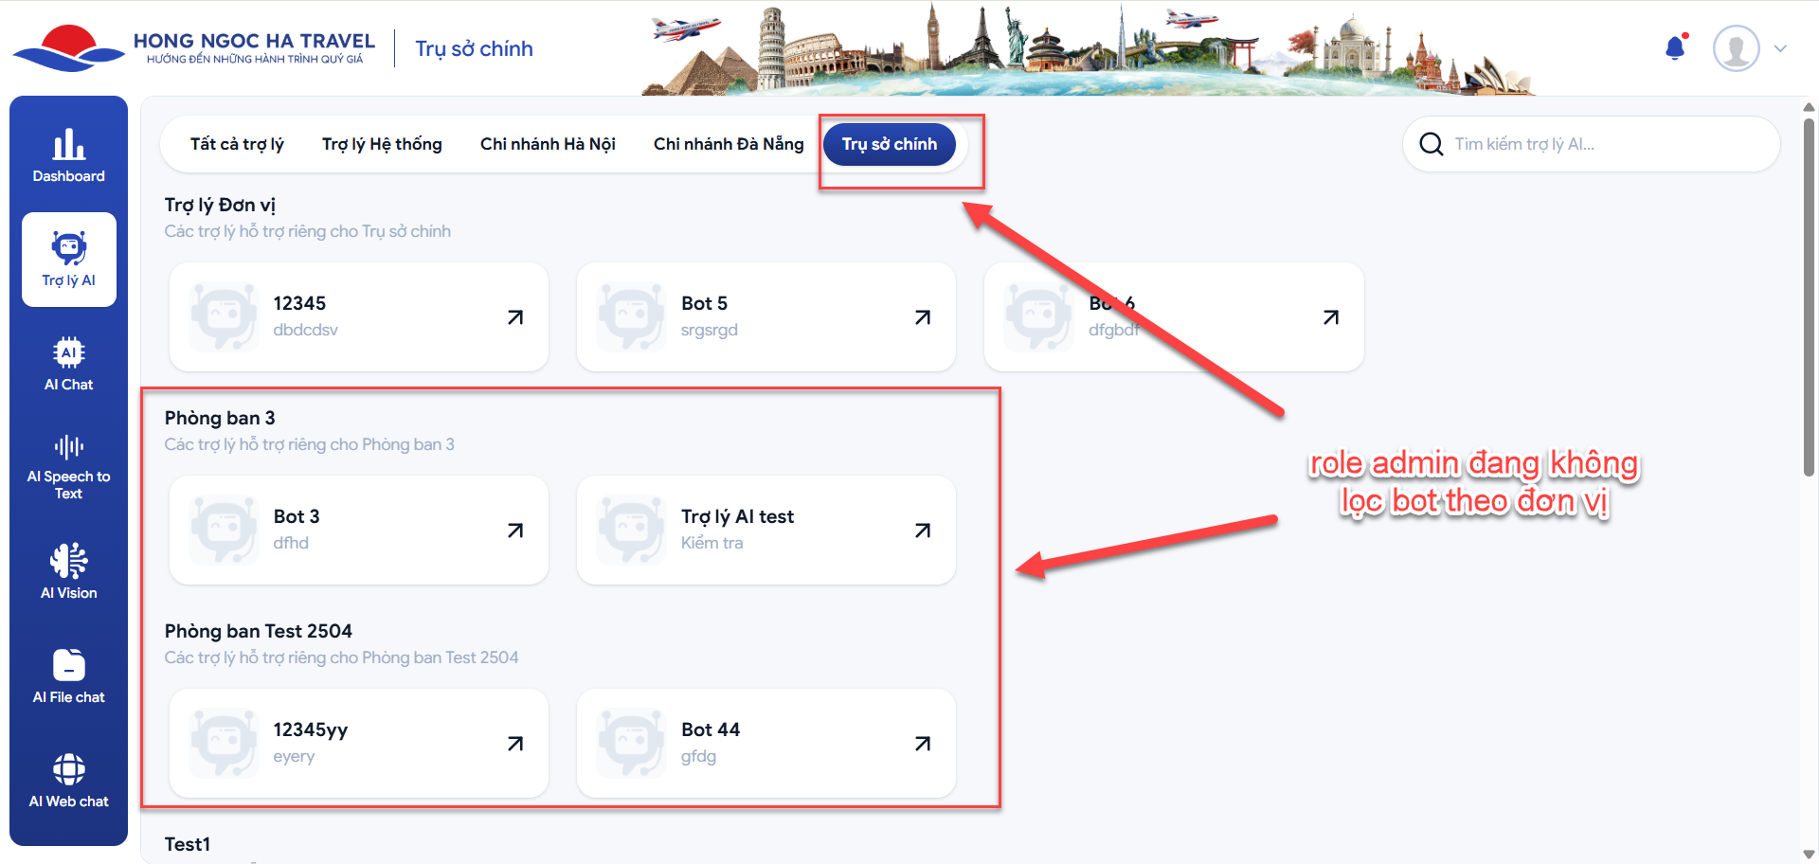The width and height of the screenshot is (1819, 864).
Task: Switch to Trợ lý Hệ thống tab
Action: (x=382, y=144)
